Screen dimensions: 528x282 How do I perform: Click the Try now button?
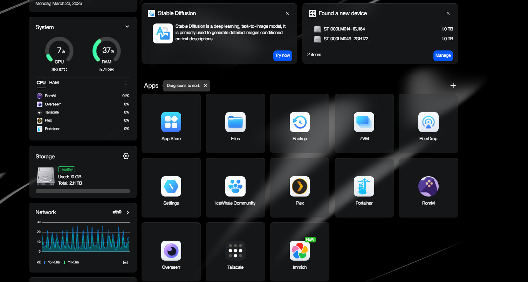pyautogui.click(x=282, y=55)
